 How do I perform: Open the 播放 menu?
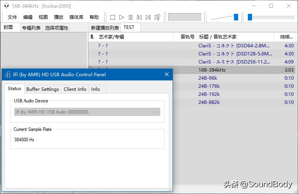click(x=59, y=17)
